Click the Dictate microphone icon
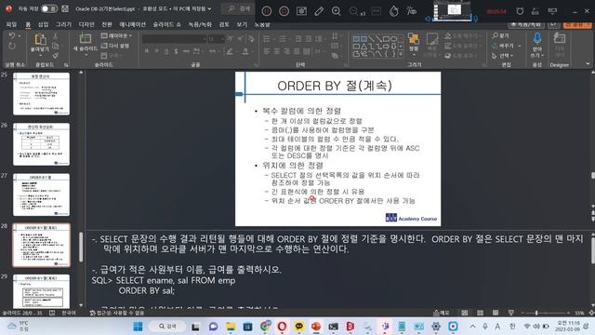The image size is (595, 335). coord(537,38)
